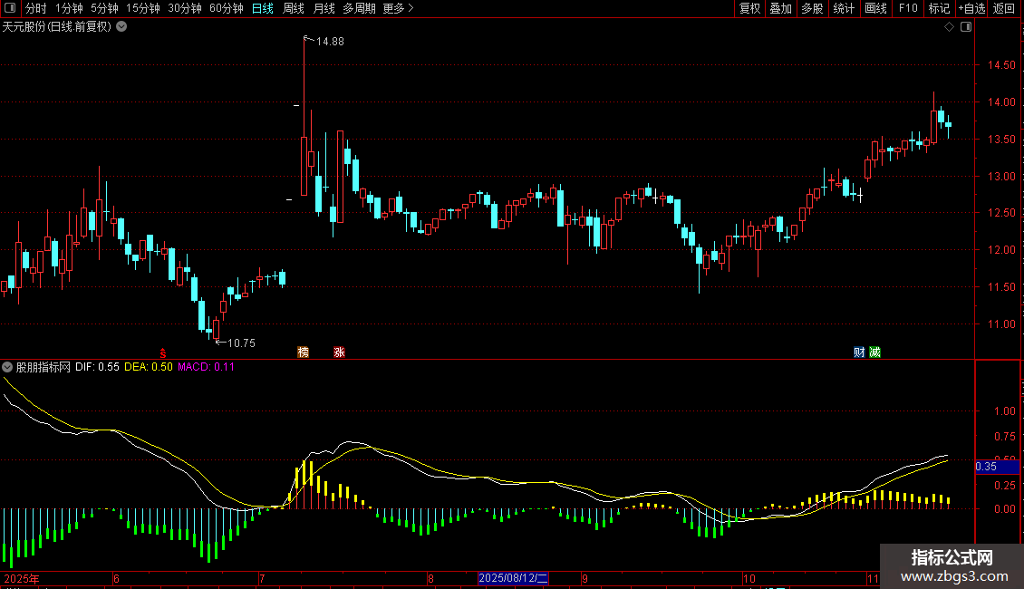Screen dimensions: 1024x589
Task: Click the 2025/08/12/二 date marker
Action: pos(513,578)
